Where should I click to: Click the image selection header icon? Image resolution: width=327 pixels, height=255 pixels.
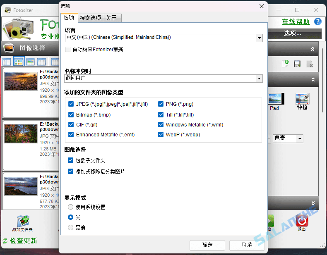[x=9, y=48]
